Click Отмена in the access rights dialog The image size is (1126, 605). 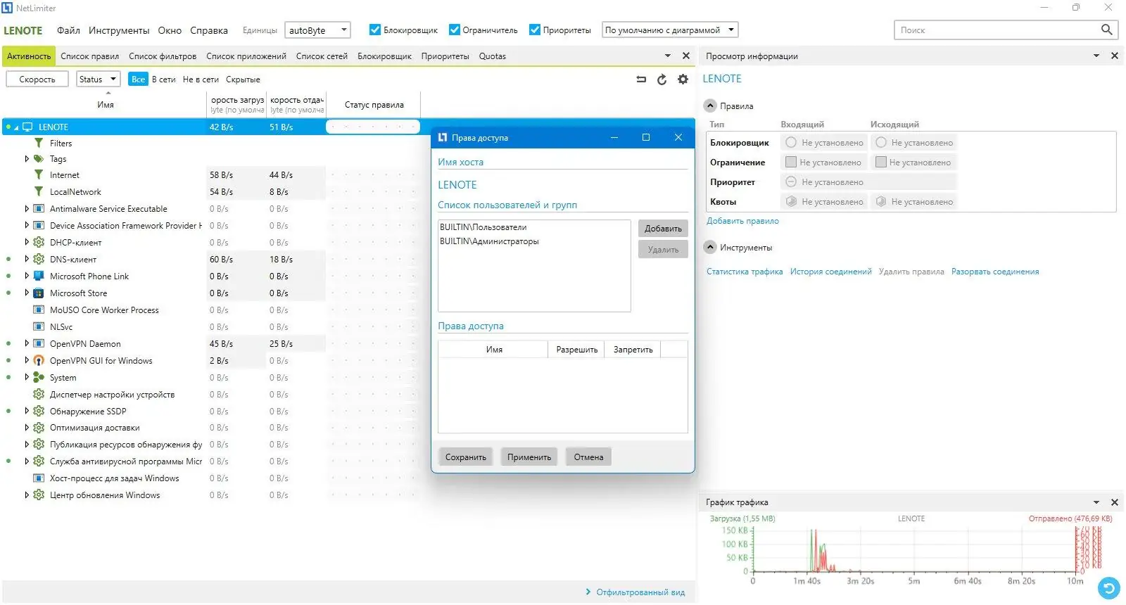click(588, 457)
